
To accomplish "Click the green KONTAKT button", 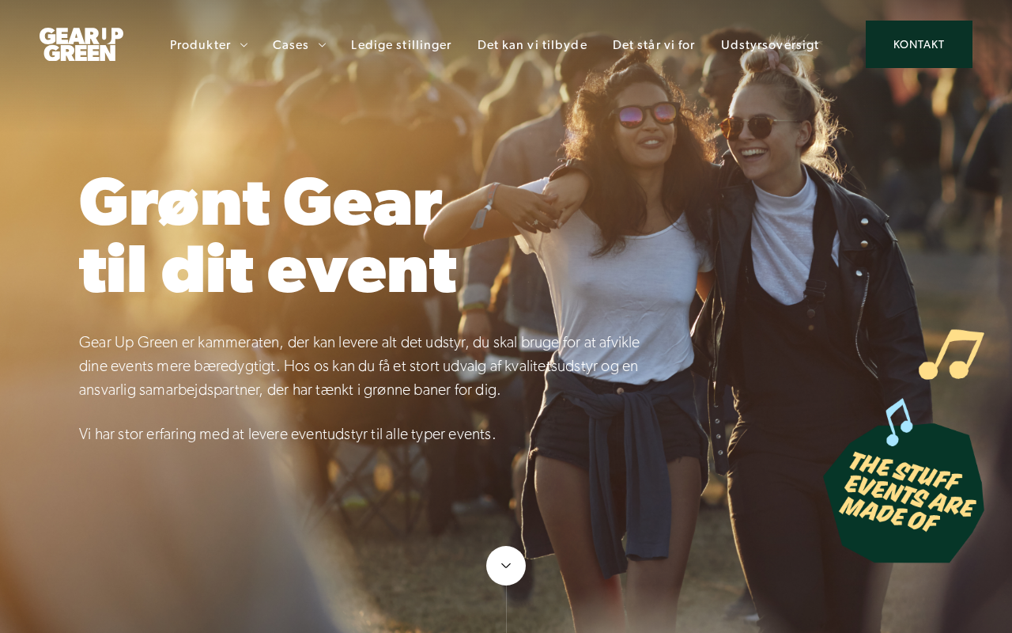I will pyautogui.click(x=919, y=44).
